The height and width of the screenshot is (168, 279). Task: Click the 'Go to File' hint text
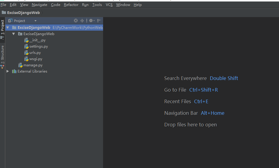175,90
